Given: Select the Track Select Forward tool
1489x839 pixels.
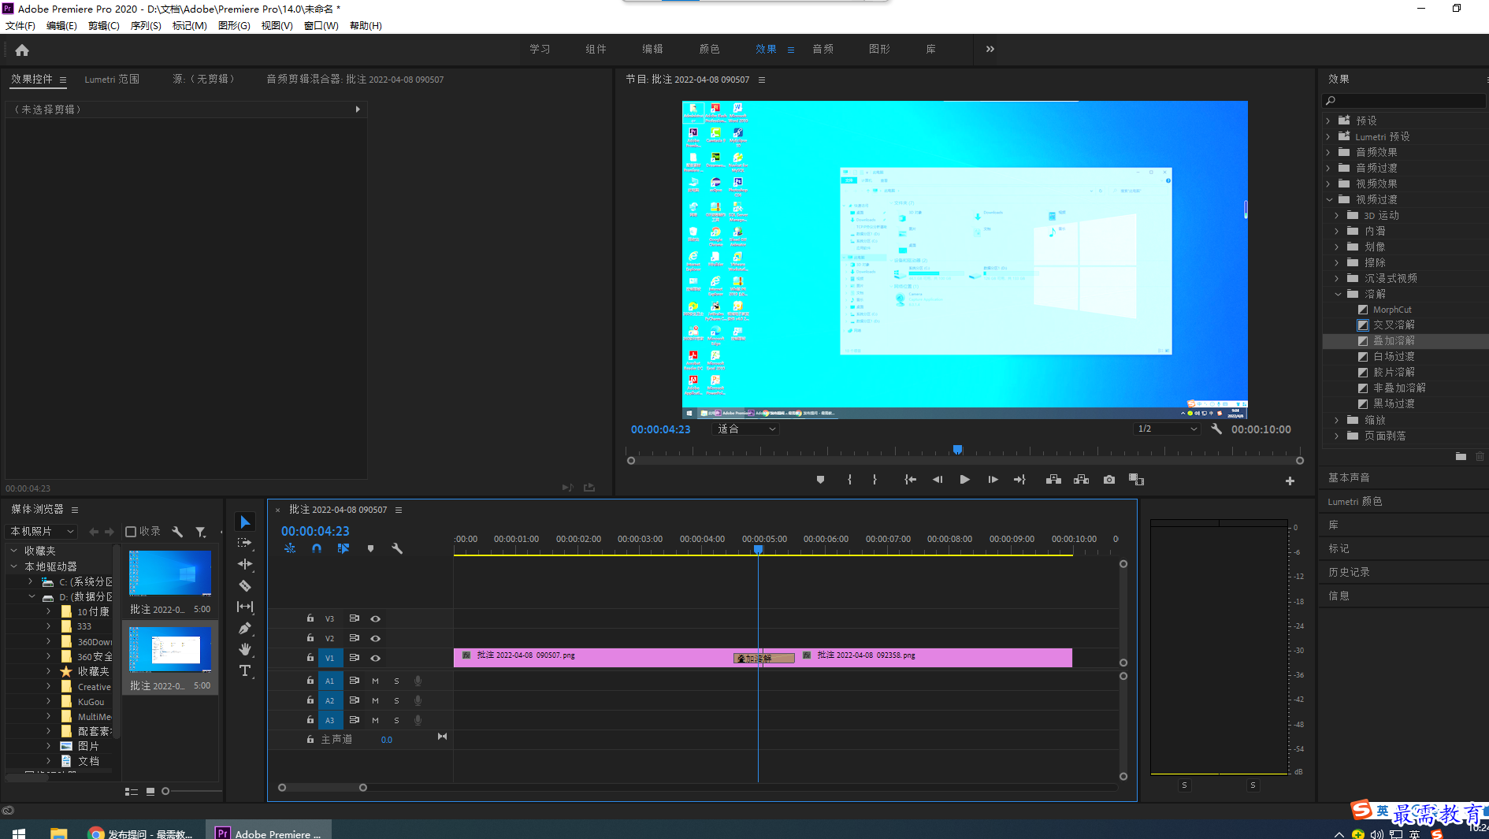Looking at the screenshot, I should point(245,544).
